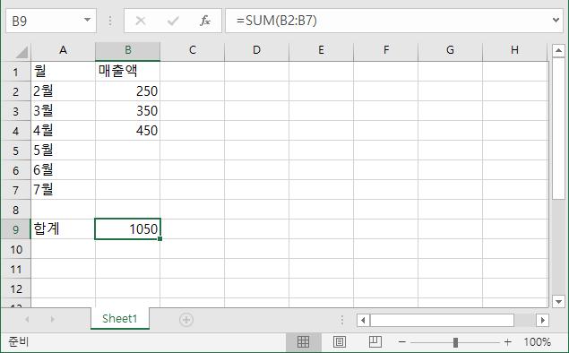The height and width of the screenshot is (353, 569).
Task: Select cell with value 350
Action: 128,111
